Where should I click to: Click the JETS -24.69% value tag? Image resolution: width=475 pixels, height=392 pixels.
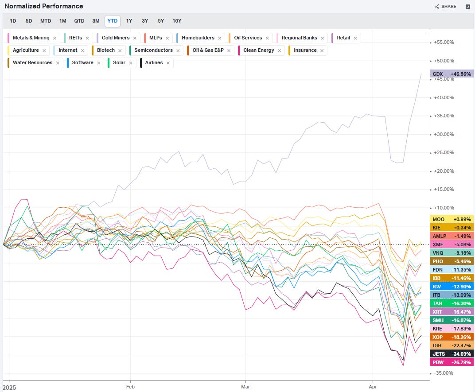coord(452,354)
